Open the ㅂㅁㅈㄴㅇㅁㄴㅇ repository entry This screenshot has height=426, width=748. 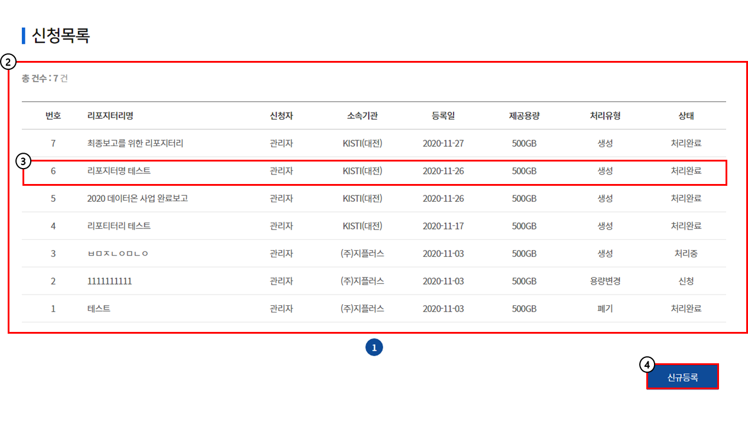[117, 254]
